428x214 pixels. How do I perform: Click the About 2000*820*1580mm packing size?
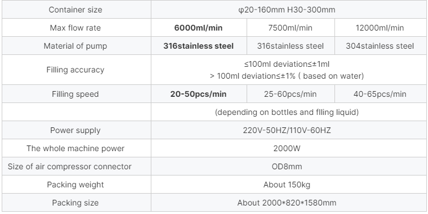tap(287, 203)
